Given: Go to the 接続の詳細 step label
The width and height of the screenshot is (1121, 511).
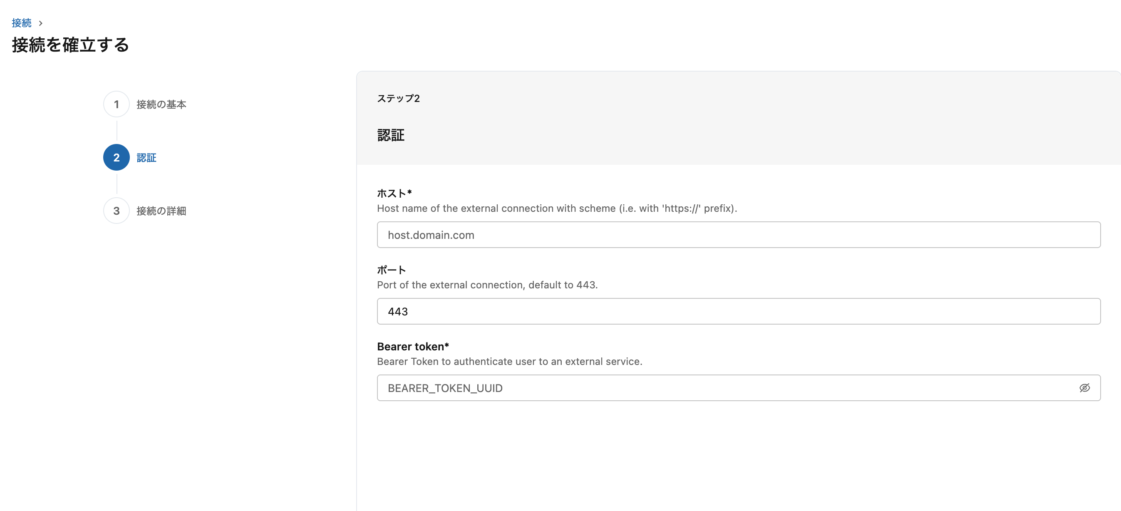Looking at the screenshot, I should 161,211.
